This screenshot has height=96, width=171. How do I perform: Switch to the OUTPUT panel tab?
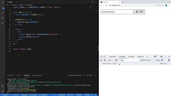pyautogui.click(x=19, y=75)
